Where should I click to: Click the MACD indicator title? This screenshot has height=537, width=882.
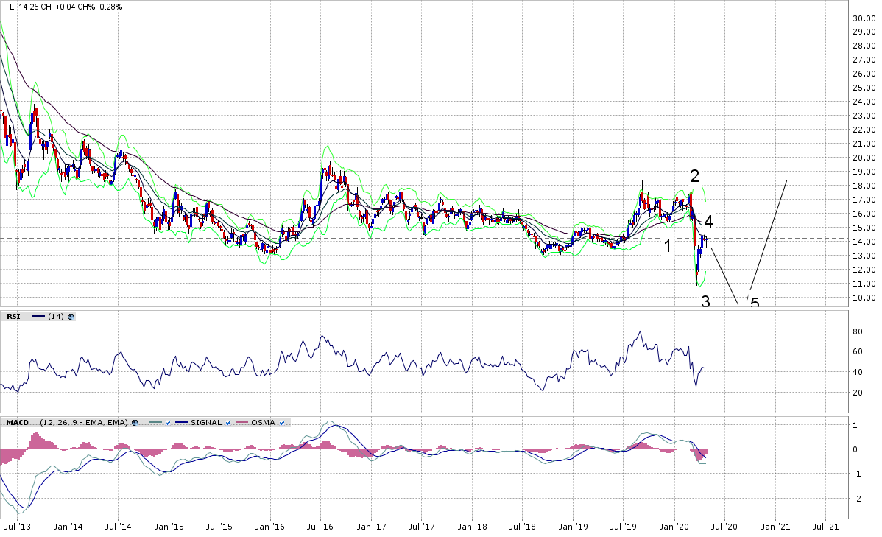tap(17, 423)
